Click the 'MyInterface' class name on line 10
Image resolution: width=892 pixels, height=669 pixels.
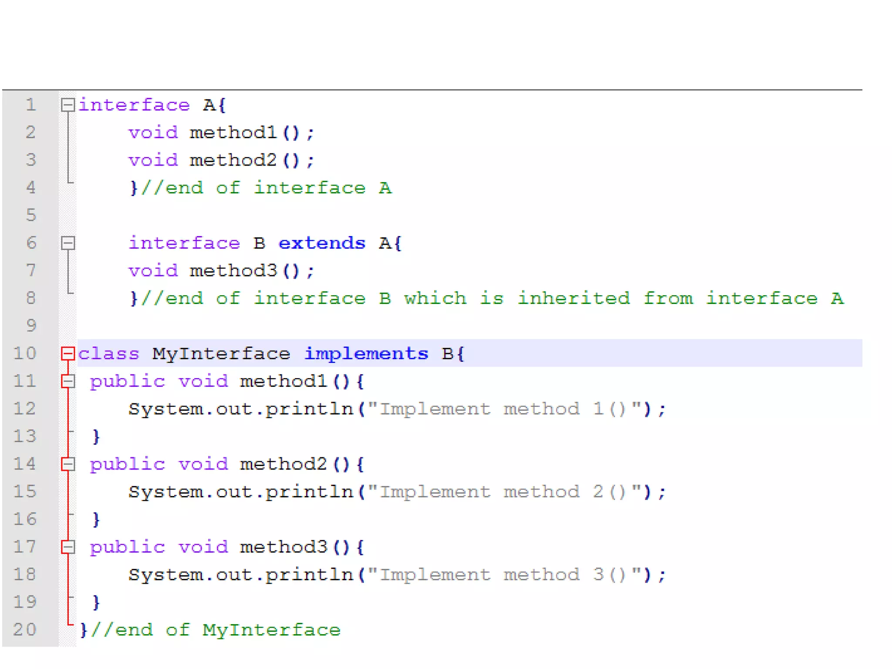221,353
